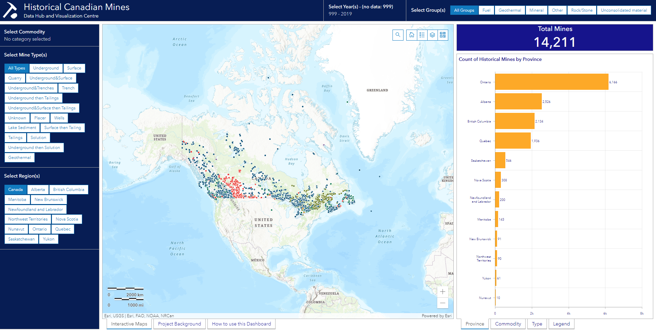The height and width of the screenshot is (331, 656).
Task: Open the map search tool
Action: [398, 35]
